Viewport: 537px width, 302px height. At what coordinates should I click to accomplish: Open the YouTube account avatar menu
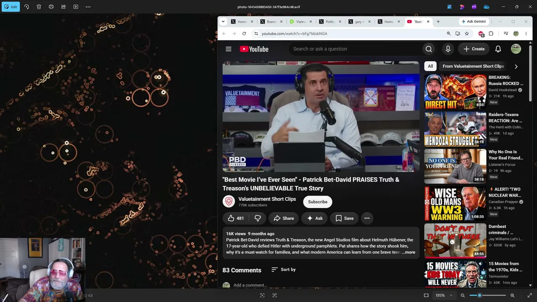point(516,49)
